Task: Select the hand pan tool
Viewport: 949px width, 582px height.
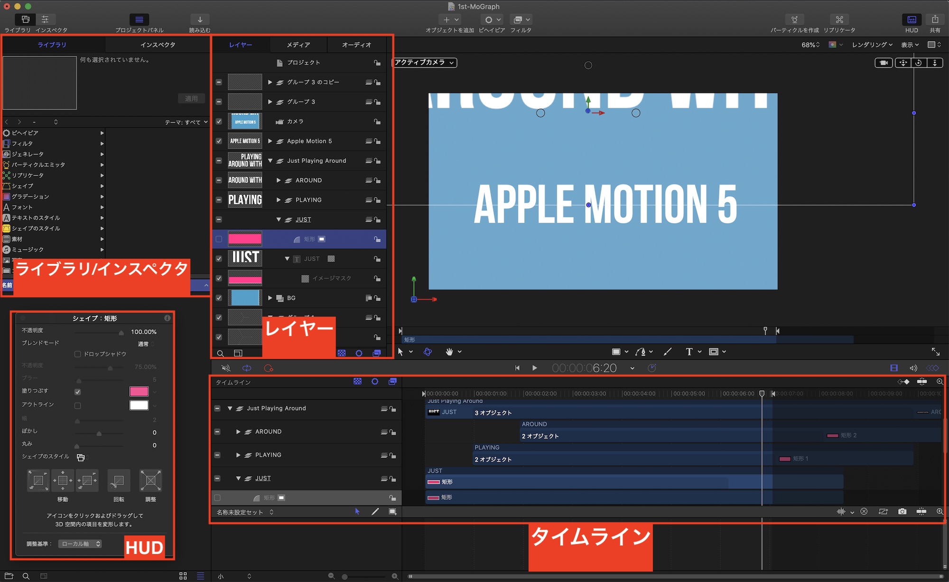Action: 449,352
